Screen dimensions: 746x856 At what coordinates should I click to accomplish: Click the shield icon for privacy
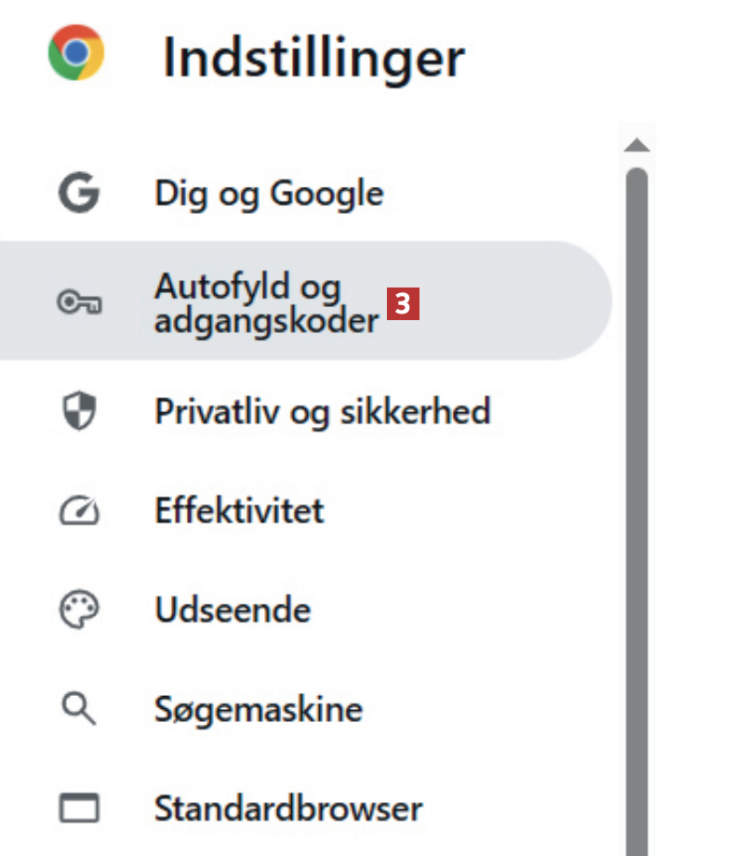[79, 410]
